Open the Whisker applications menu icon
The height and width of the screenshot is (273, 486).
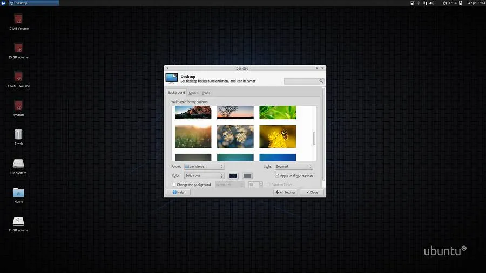3,3
